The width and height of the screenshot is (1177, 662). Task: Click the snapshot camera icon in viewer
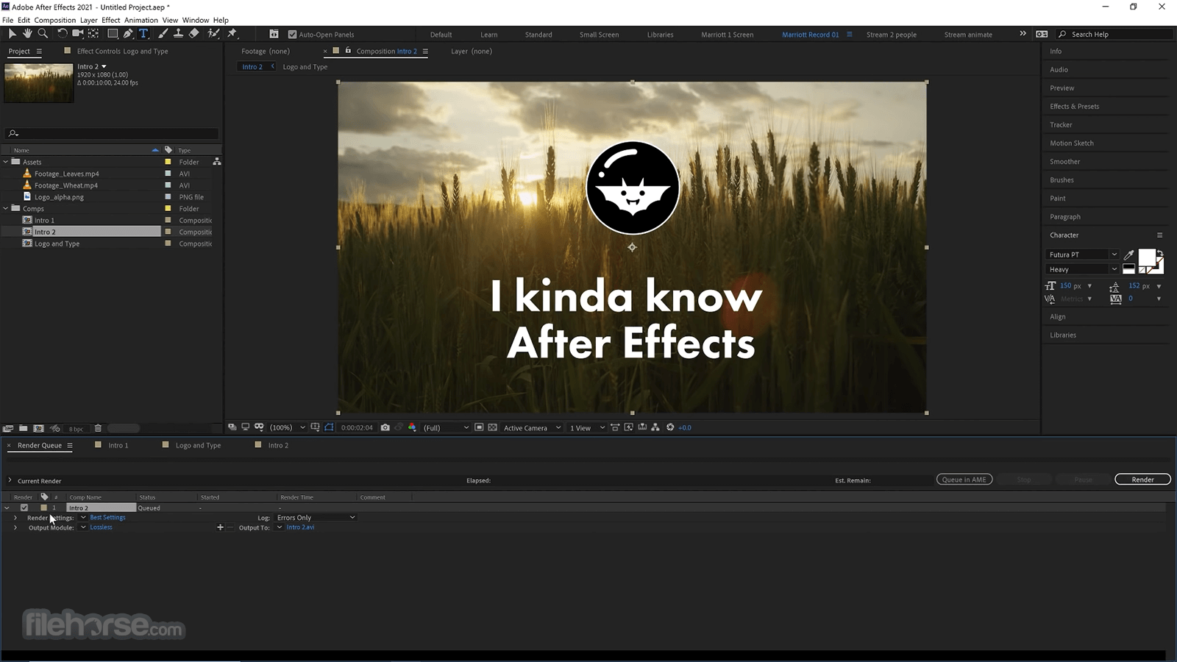pos(385,427)
